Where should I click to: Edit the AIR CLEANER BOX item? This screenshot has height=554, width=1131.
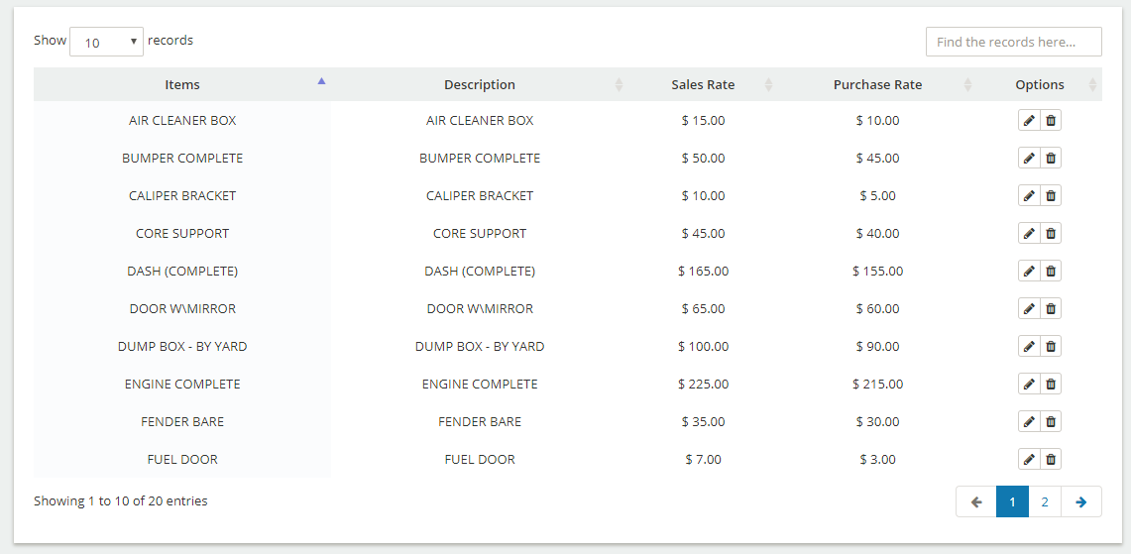tap(1029, 121)
